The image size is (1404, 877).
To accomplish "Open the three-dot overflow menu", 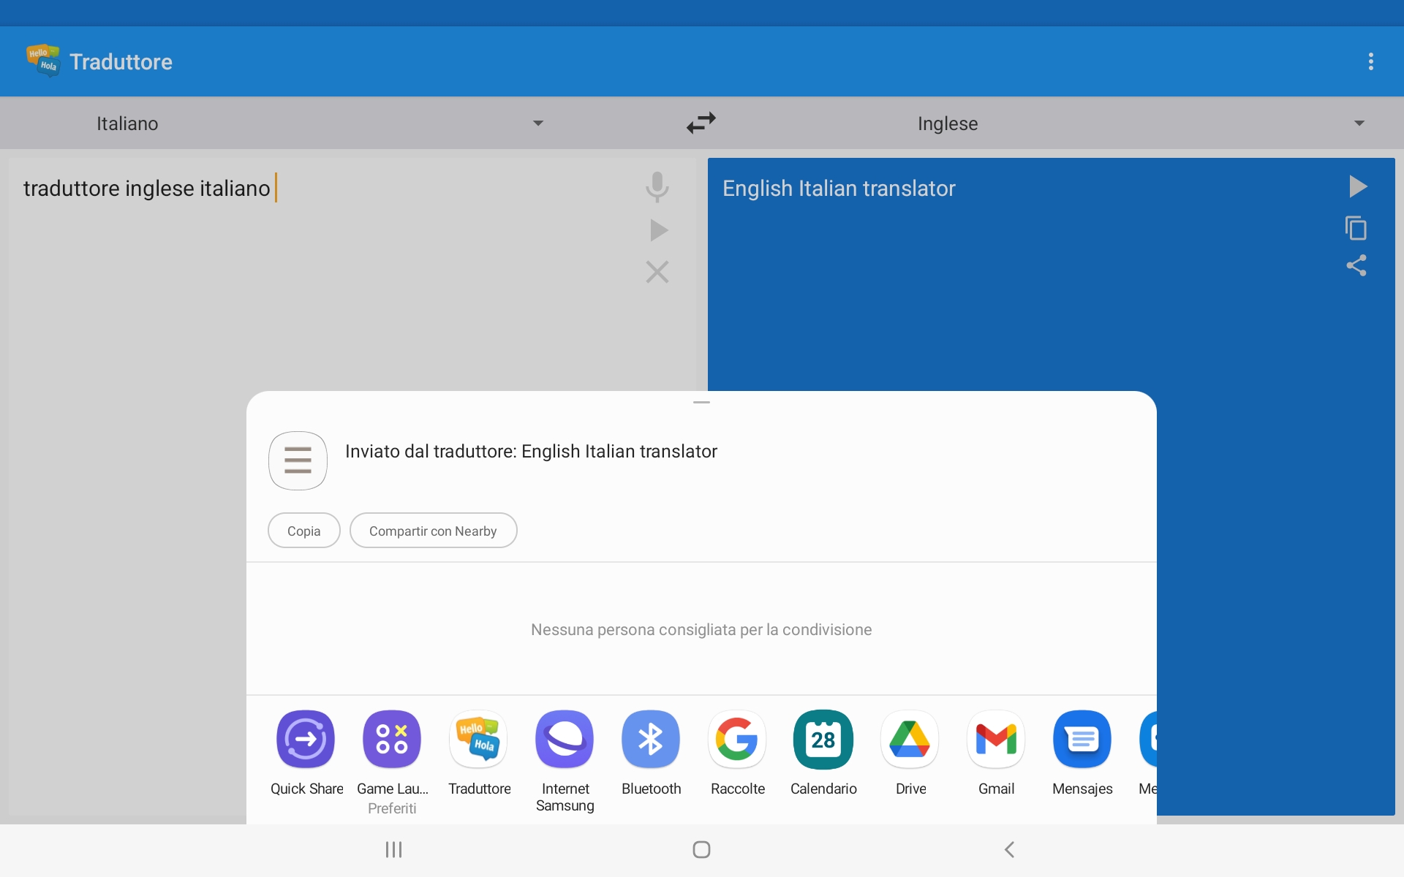I will 1371,61.
